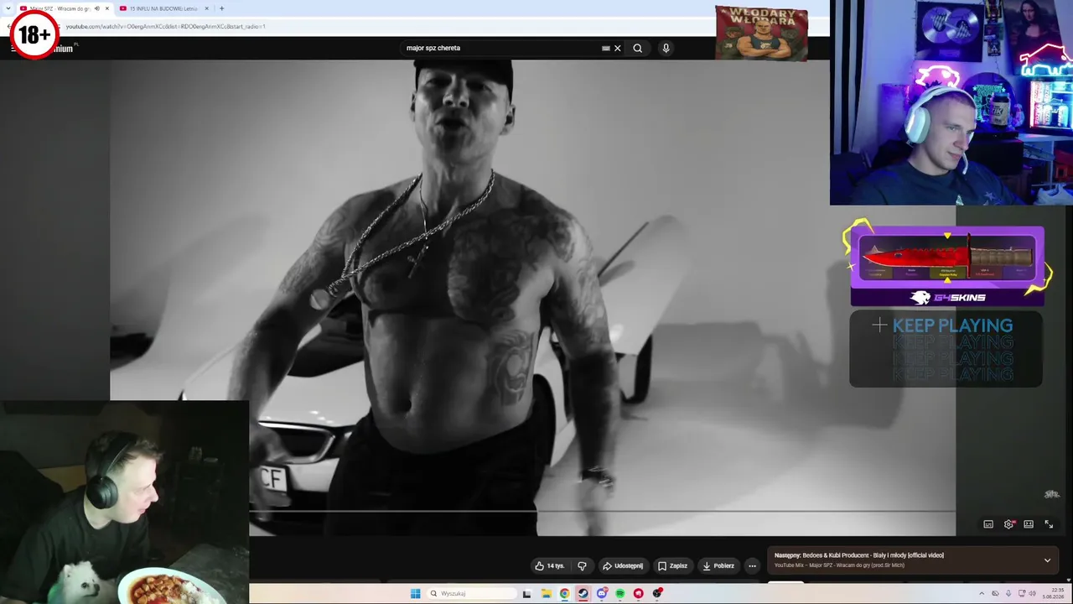Open the dark app with red badge on the taskbar
Viewport: 1073px width, 604px height.
tap(657, 594)
